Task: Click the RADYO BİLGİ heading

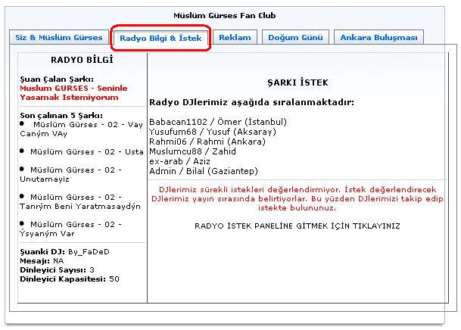Action: (x=82, y=60)
